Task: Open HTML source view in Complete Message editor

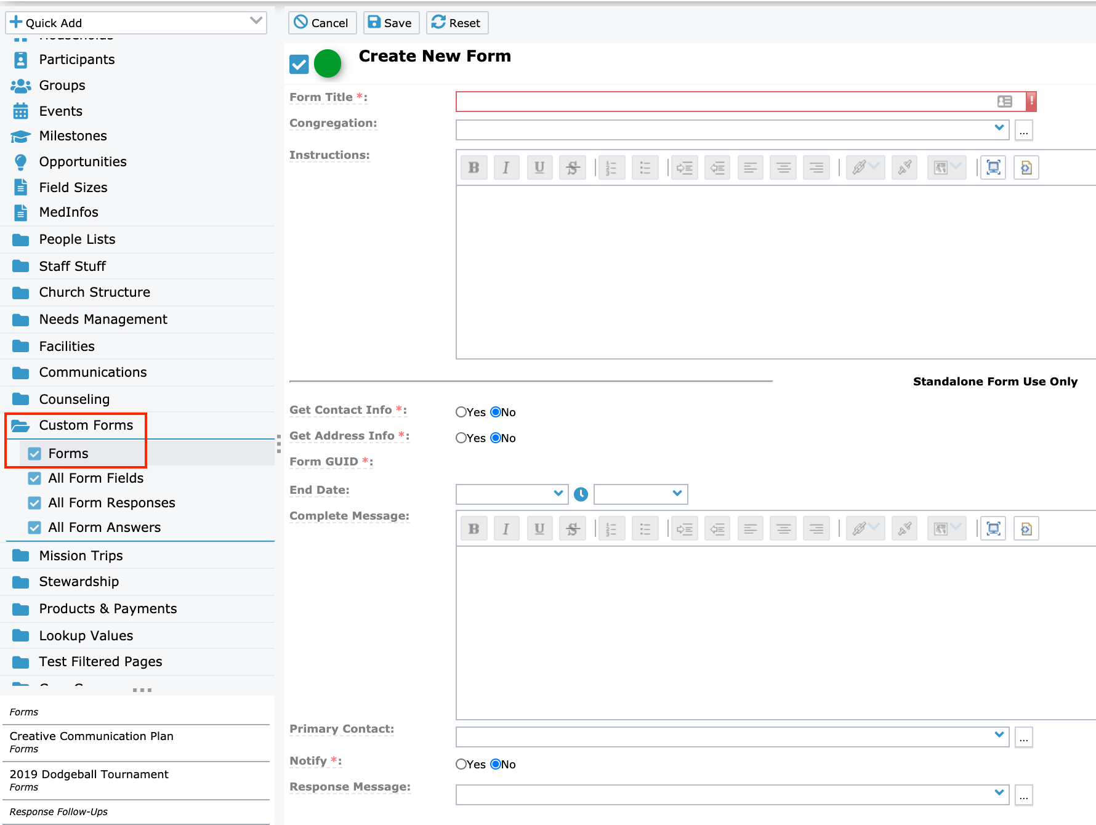Action: tap(1026, 528)
